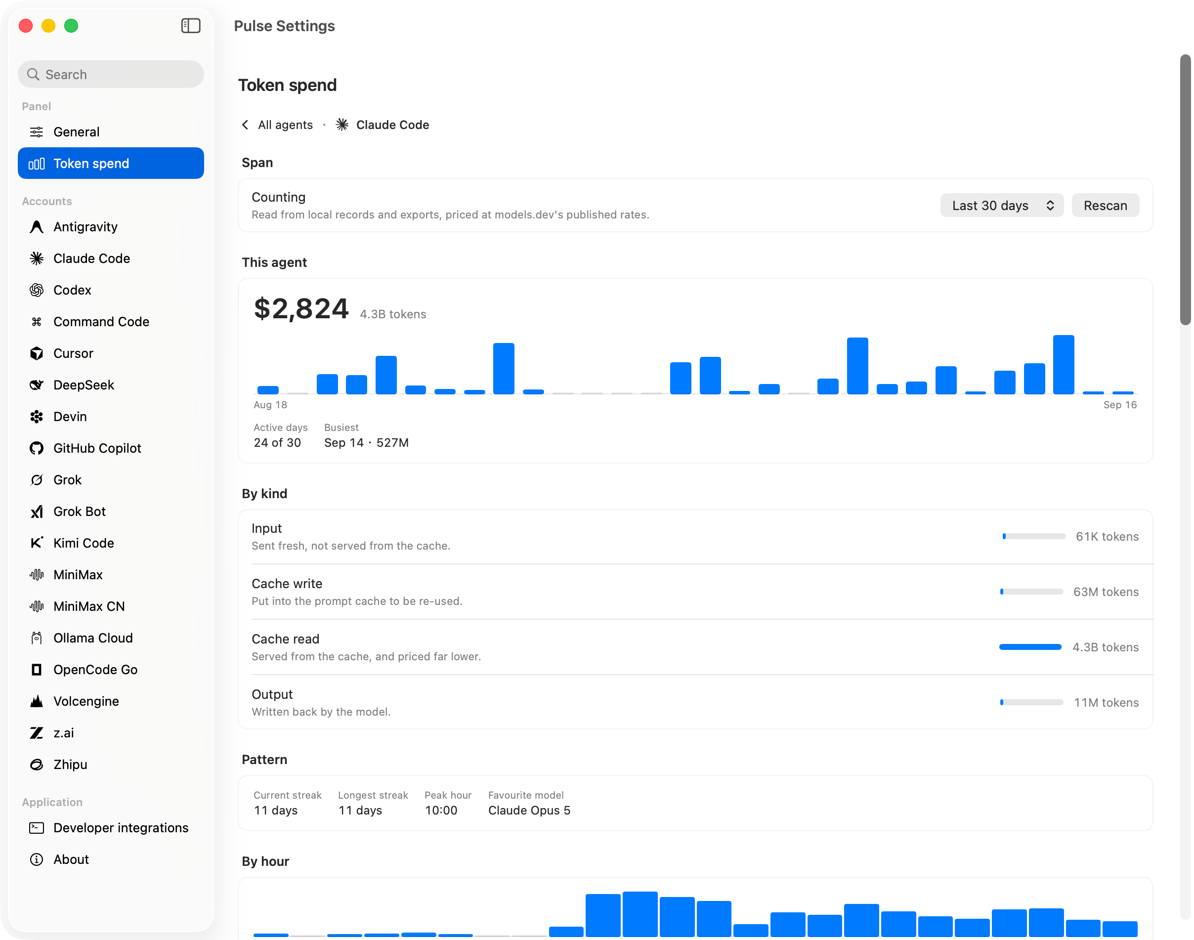Click the Devin logo icon
The image size is (1194, 940).
pyautogui.click(x=36, y=417)
